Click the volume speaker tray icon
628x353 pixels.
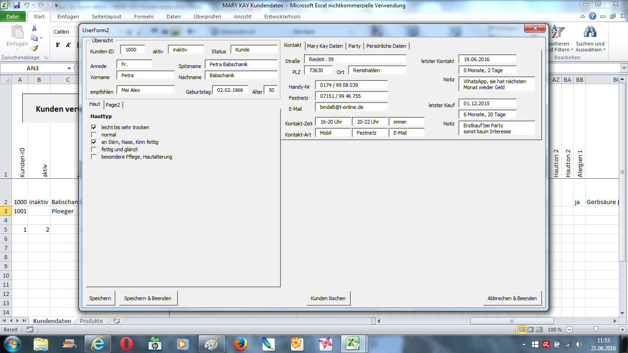(x=578, y=344)
